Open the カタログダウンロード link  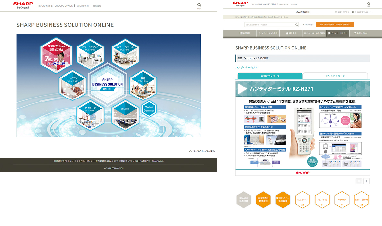(362, 12)
